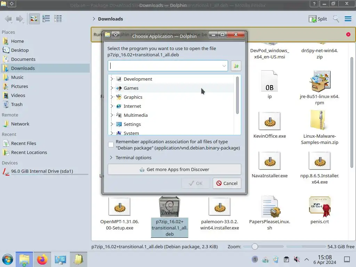Click the file browse button beside program field
356x267 pixels.
(236, 66)
